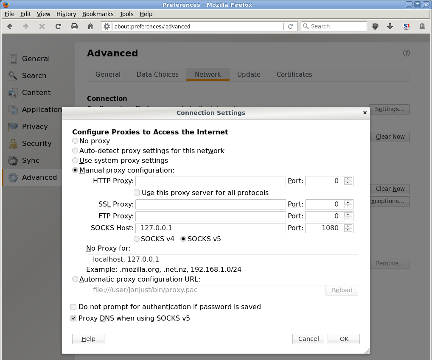Select Use system proxy settings
Screen dimensions: 432x360
pos(75,160)
